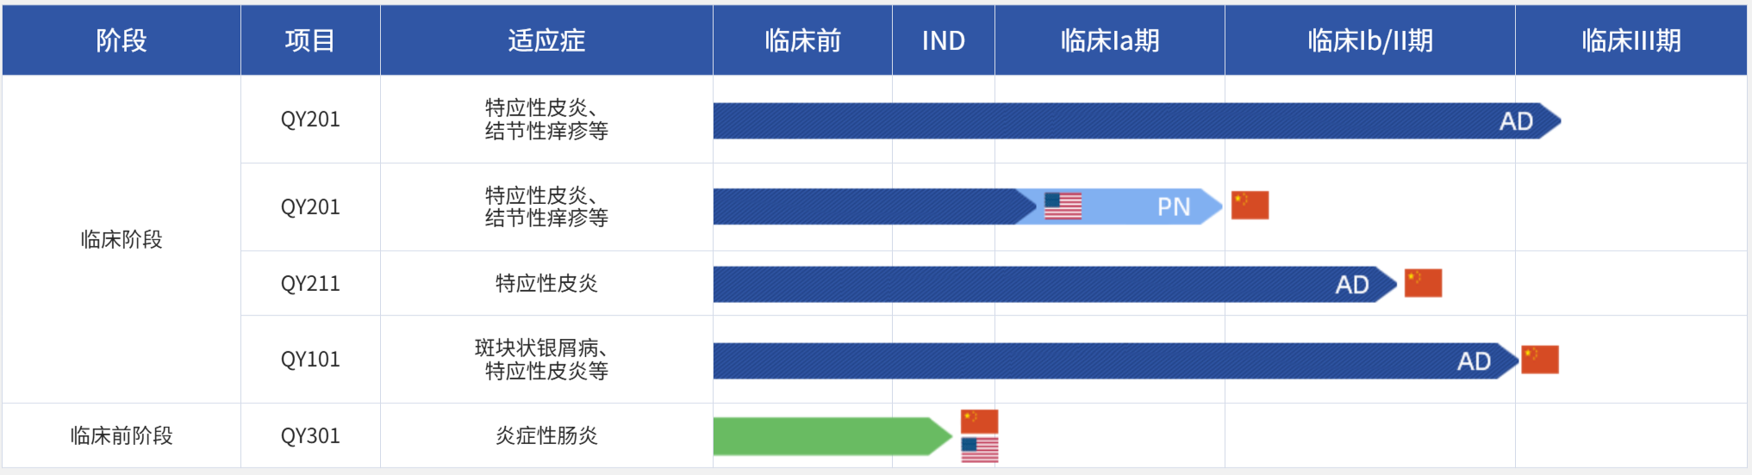This screenshot has height=475, width=1752.
Task: Click the US flag in the QY301 row
Action: [979, 449]
